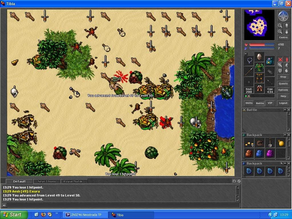
Task: Minimize the Battle panel
Action: click(x=285, y=110)
